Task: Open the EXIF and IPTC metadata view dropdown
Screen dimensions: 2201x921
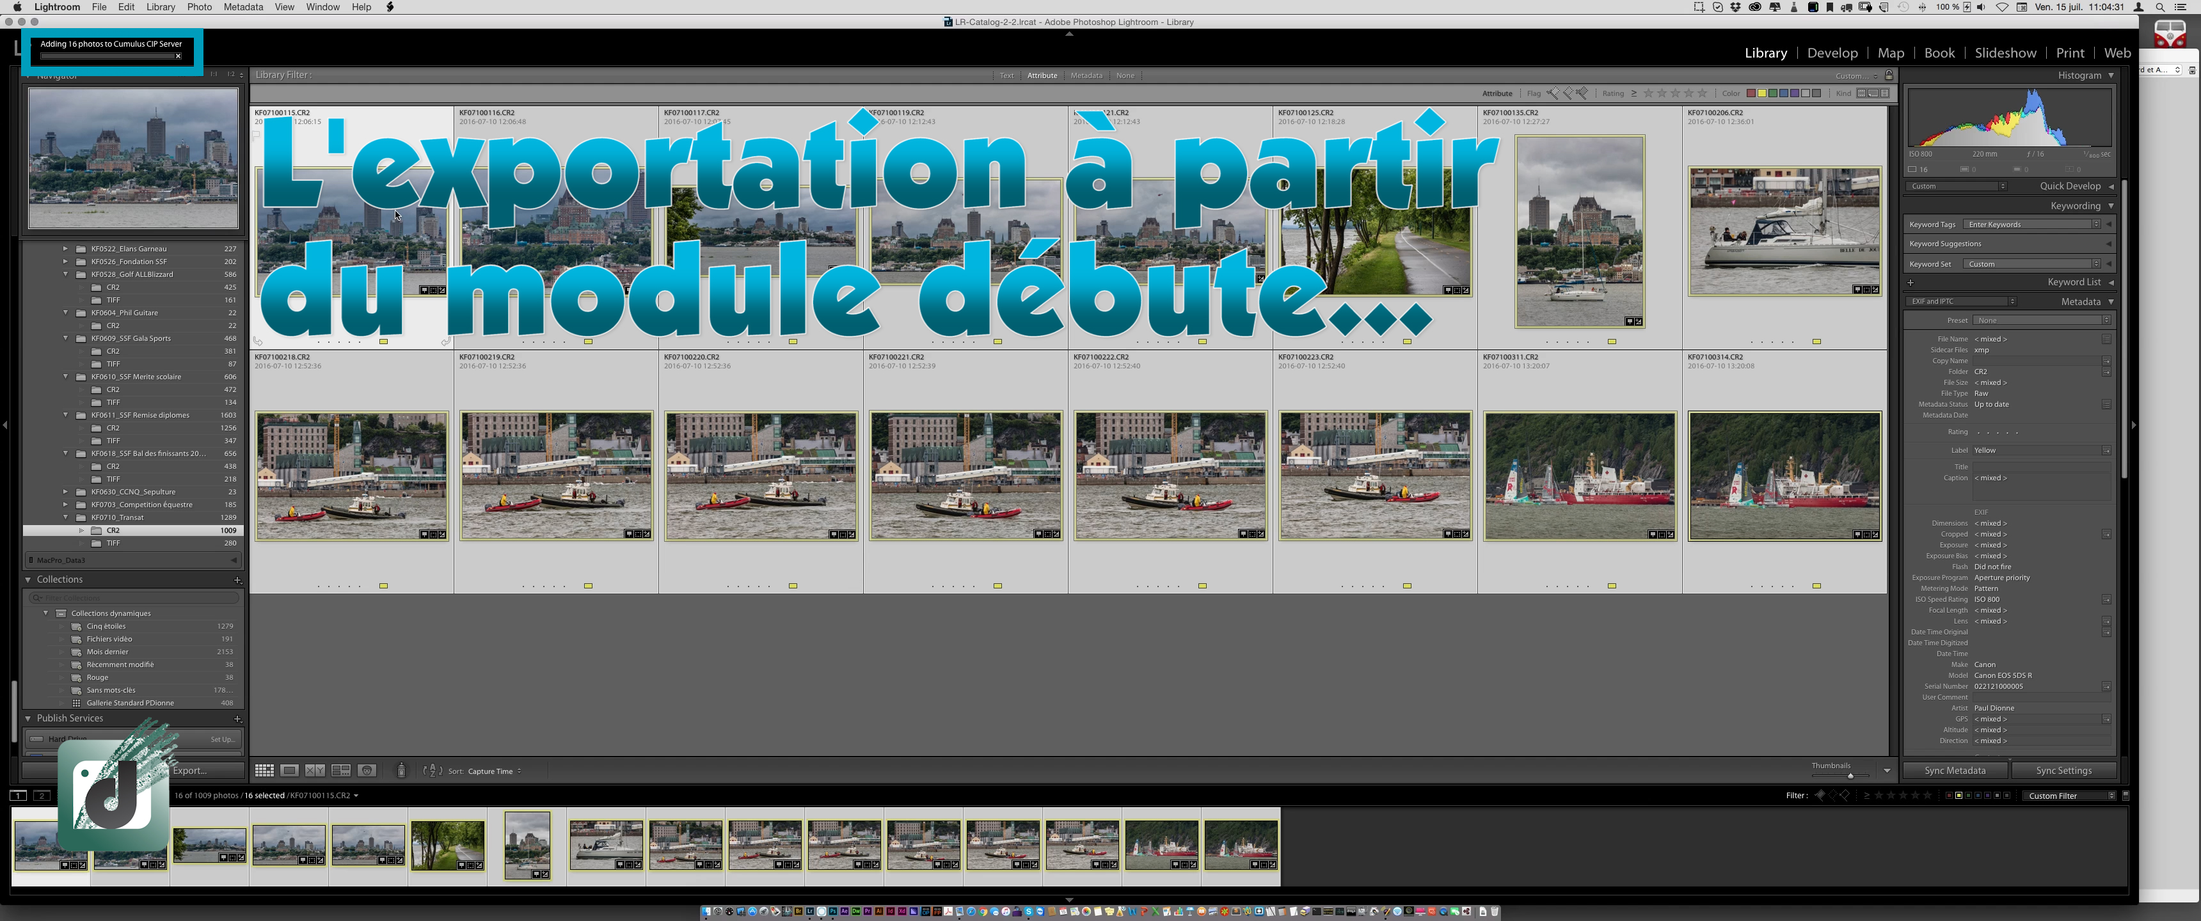Action: pyautogui.click(x=1962, y=302)
